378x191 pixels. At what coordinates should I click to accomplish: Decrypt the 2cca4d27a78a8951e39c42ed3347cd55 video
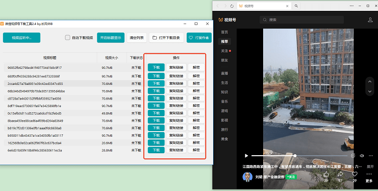tap(196, 83)
